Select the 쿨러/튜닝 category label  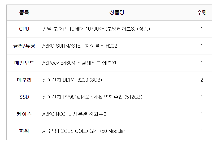[24, 46]
